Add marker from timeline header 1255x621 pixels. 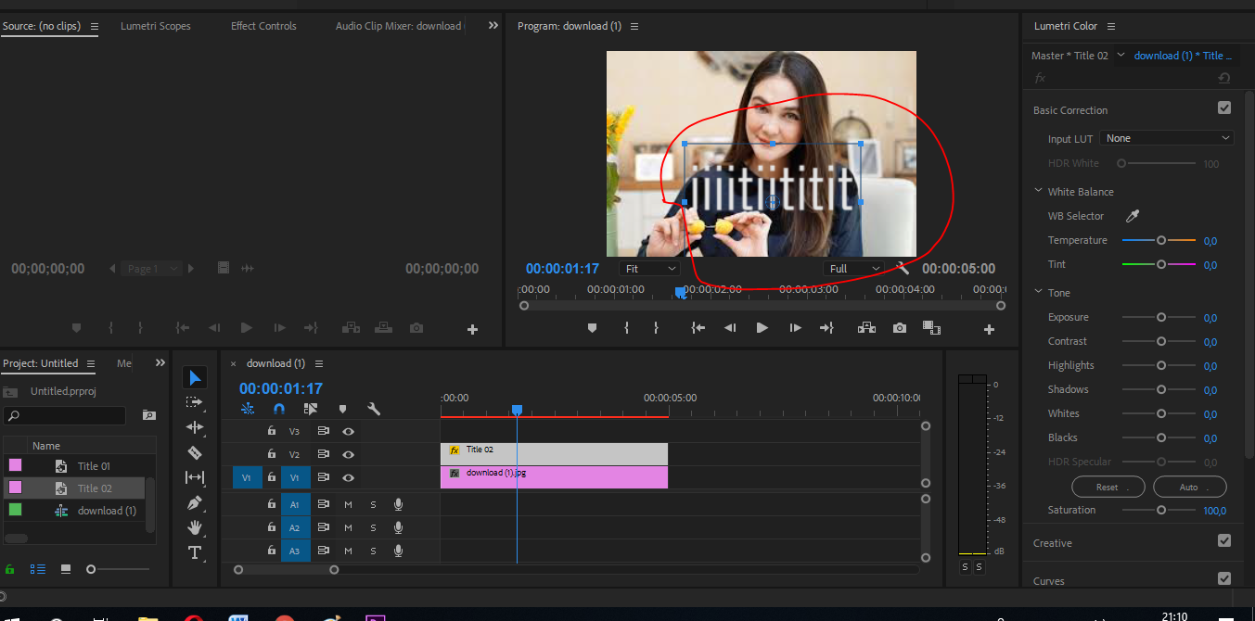point(342,409)
